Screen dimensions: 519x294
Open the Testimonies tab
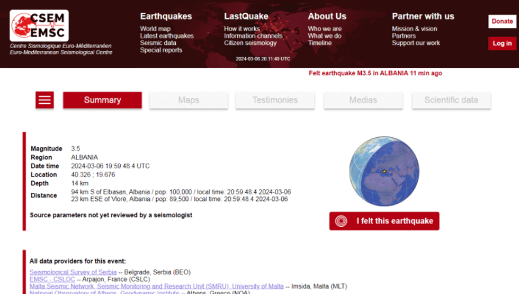tap(275, 100)
